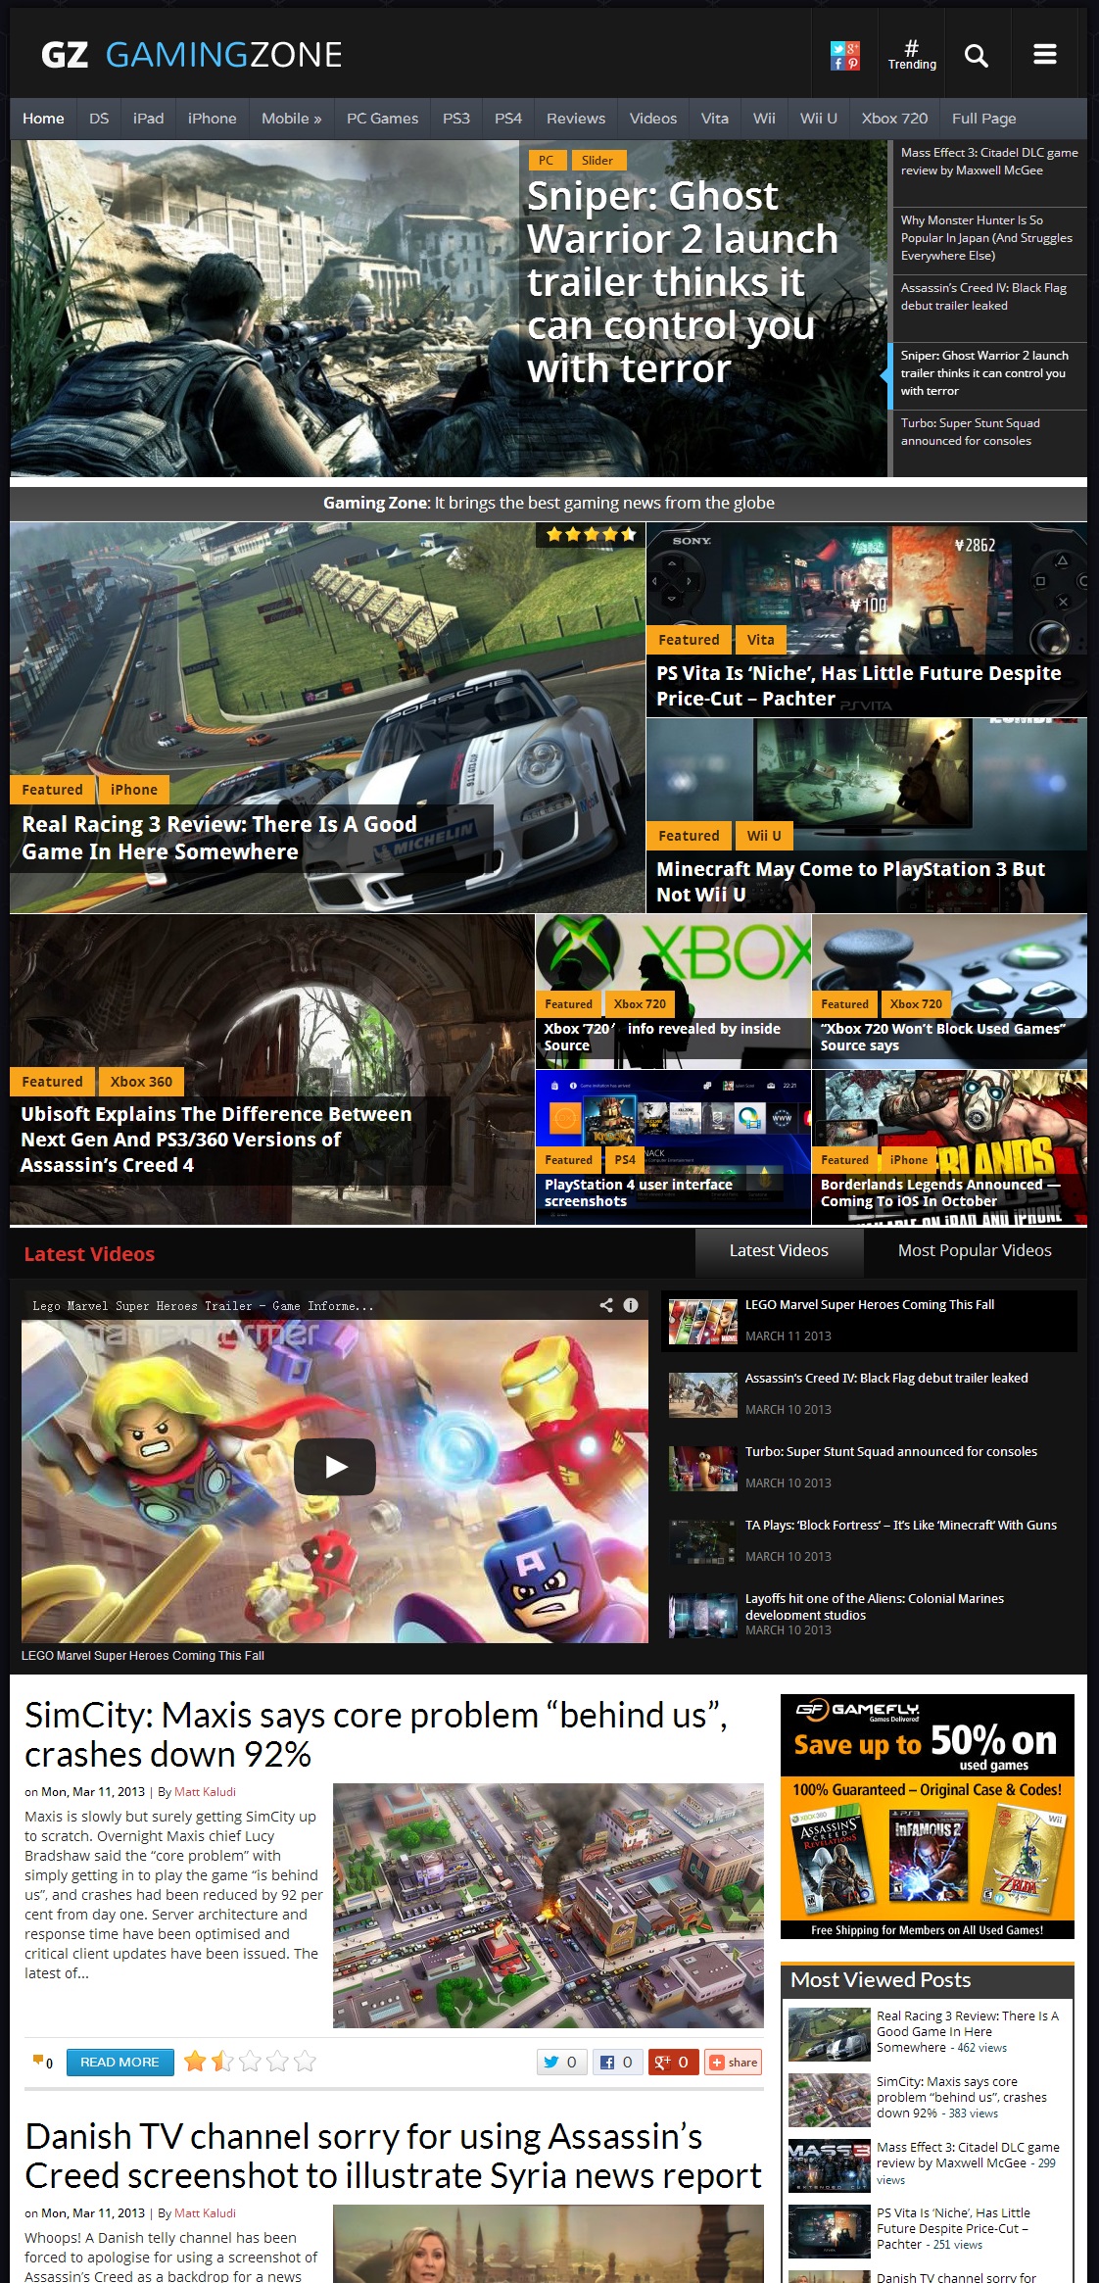The width and height of the screenshot is (1099, 2283).
Task: Click the Xbox 360 category tag
Action: click(141, 1082)
